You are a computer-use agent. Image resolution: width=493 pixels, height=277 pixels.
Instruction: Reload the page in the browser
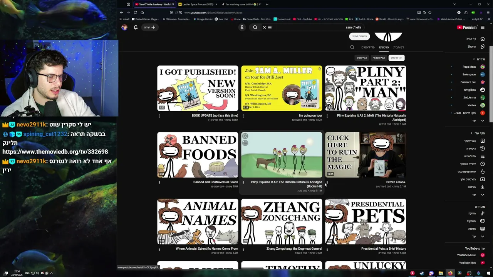(x=135, y=13)
